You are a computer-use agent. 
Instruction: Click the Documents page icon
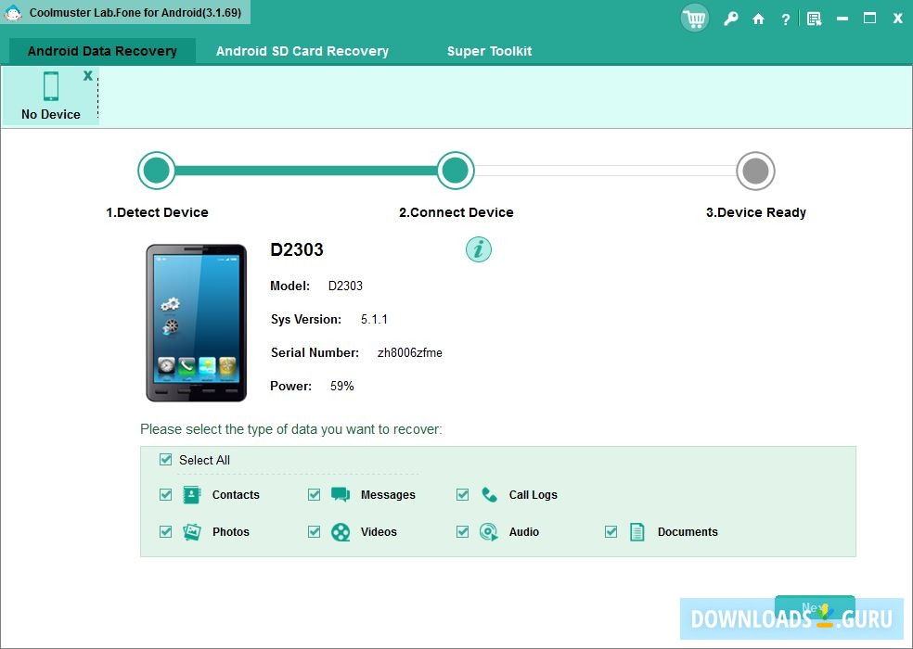pyautogui.click(x=637, y=532)
